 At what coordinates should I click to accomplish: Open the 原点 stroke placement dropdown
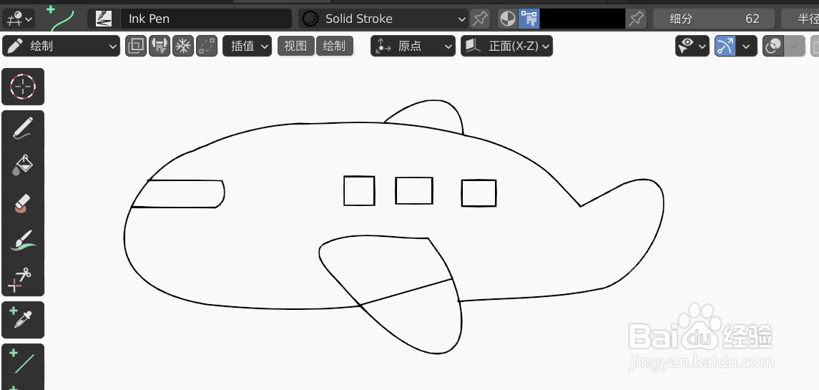[x=413, y=46]
